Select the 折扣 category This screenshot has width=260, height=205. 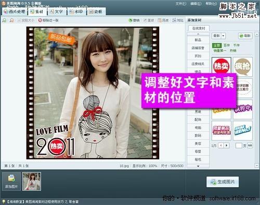point(198,56)
